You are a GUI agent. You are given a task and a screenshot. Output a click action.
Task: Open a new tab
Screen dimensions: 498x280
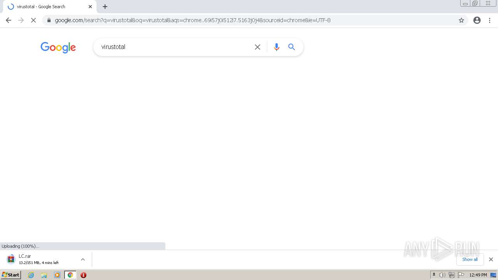[105, 7]
